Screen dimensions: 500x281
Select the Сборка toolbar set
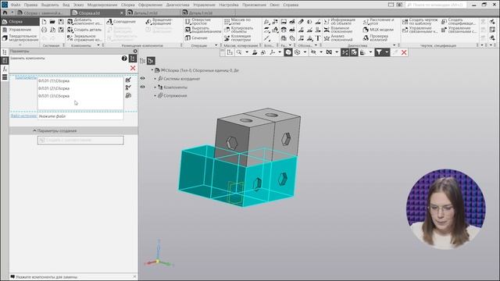tap(20, 22)
